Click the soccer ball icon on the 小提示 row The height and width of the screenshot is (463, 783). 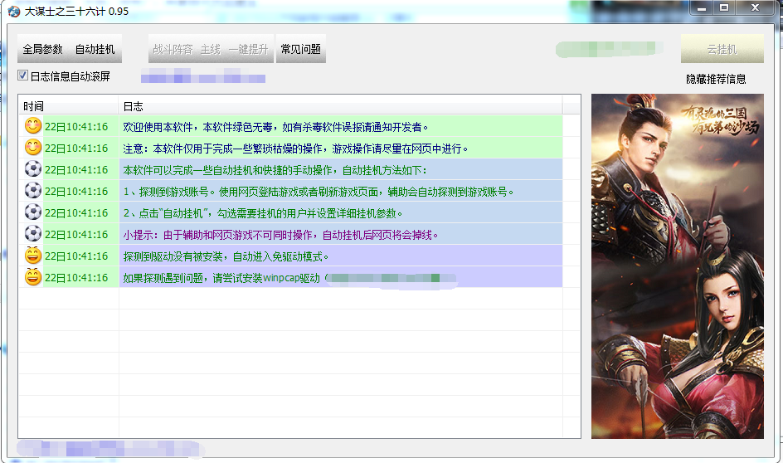[32, 235]
